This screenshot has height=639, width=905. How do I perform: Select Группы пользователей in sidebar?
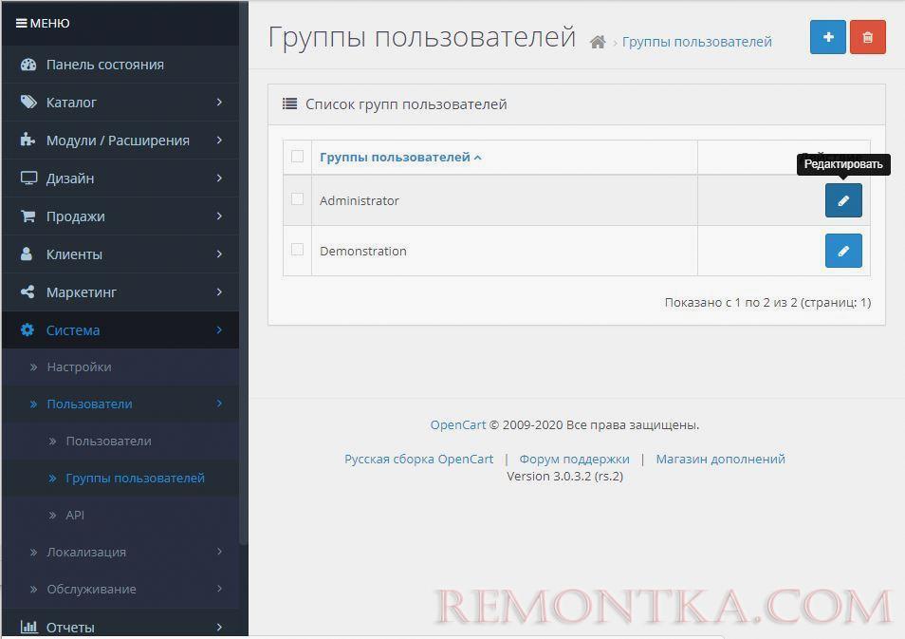[120, 478]
